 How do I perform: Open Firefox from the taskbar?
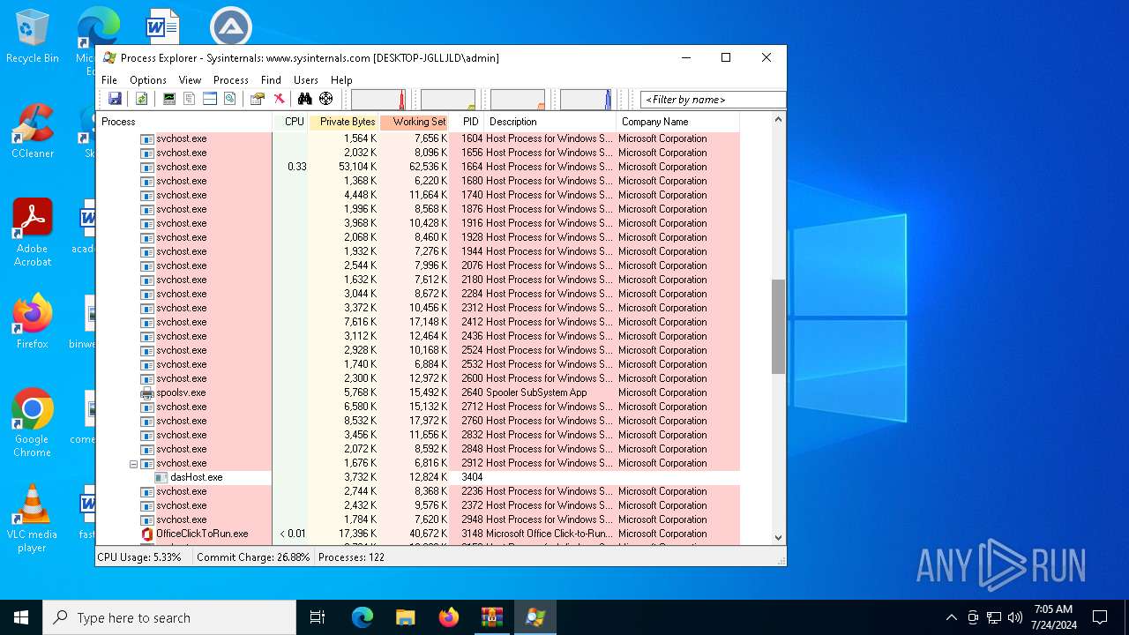pyautogui.click(x=449, y=617)
